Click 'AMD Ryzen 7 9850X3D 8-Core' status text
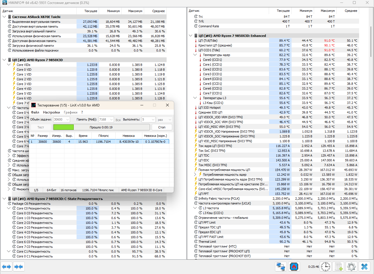The height and width of the screenshot is (274, 374). tap(142, 190)
